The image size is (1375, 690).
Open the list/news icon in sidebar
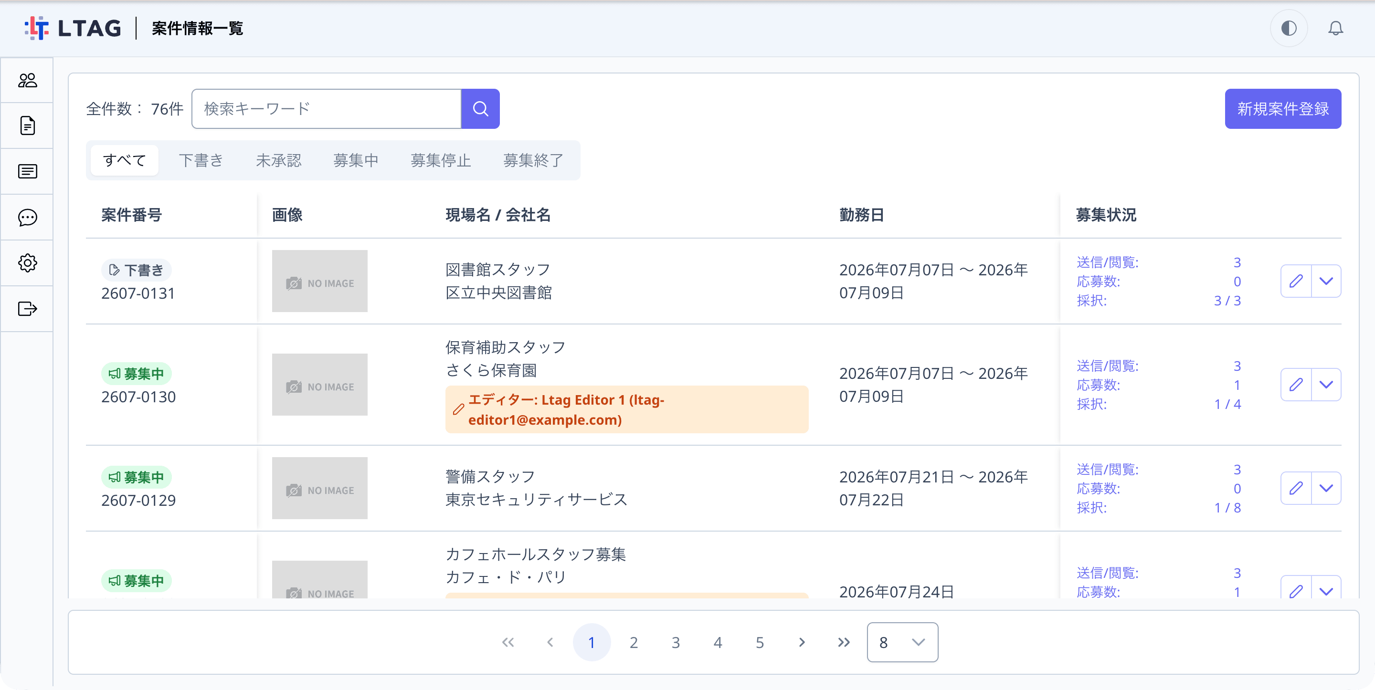27,171
